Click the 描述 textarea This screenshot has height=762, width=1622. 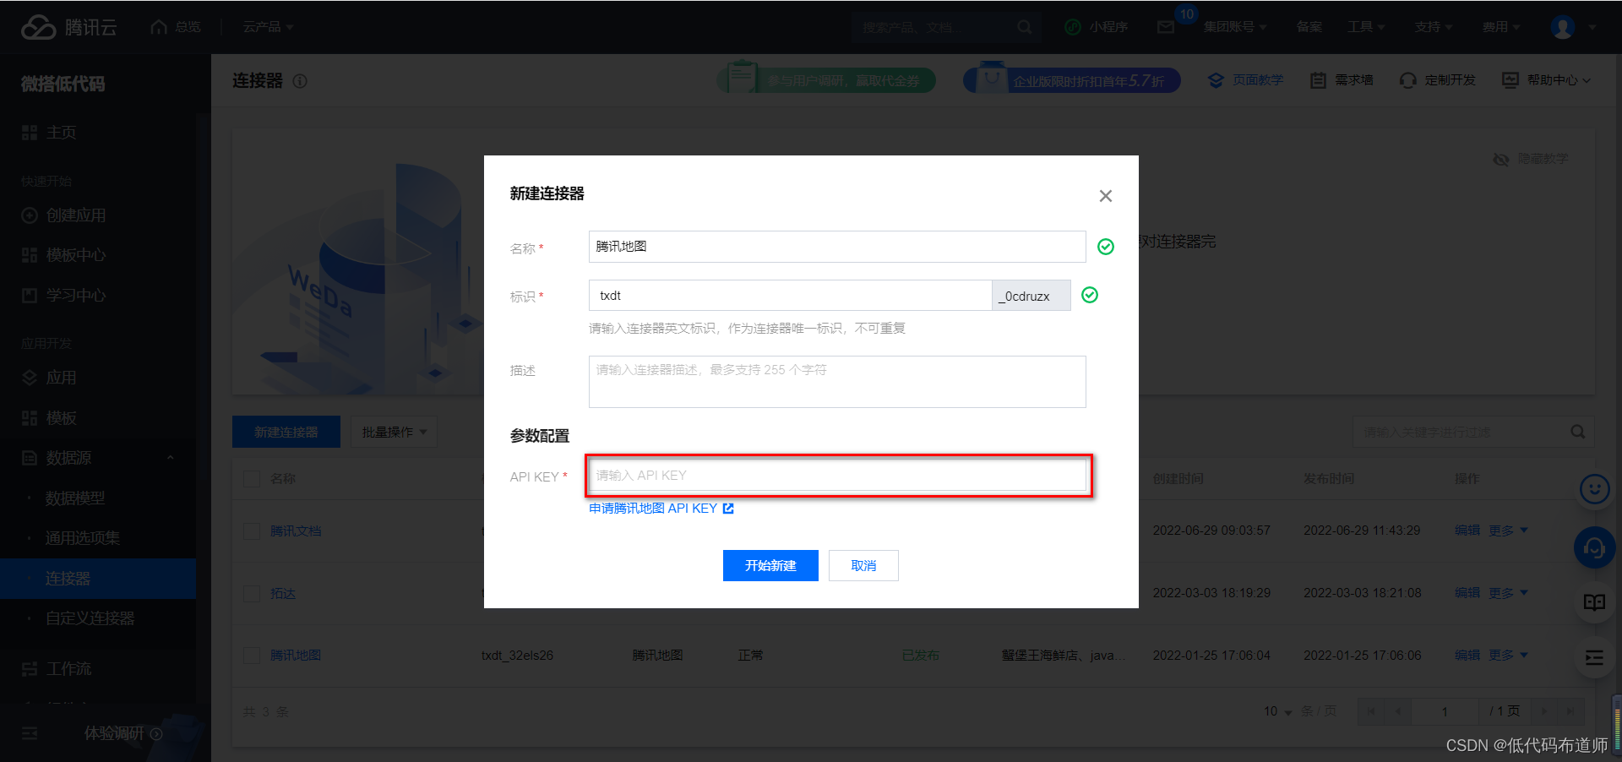[837, 382]
